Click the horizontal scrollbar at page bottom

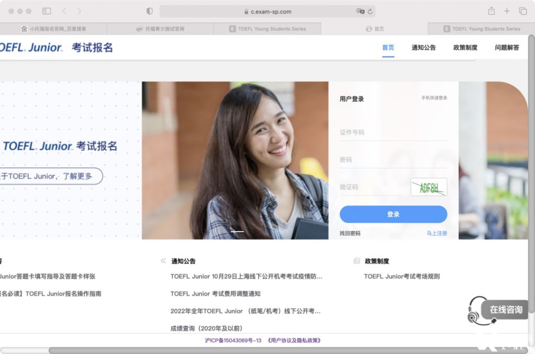(x=261, y=350)
